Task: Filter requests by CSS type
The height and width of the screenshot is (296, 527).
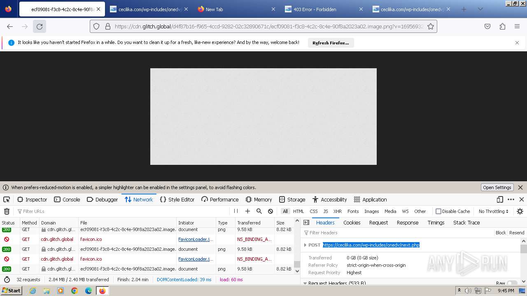Action: tap(314, 211)
